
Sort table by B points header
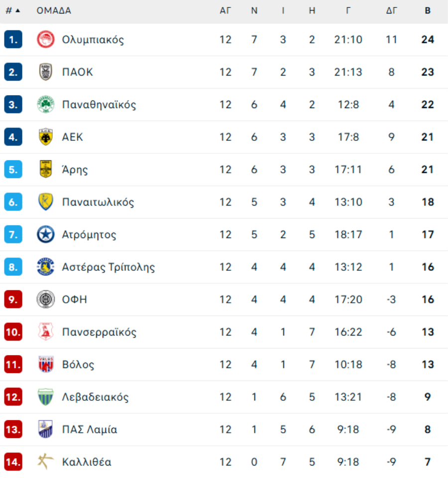[x=428, y=10]
